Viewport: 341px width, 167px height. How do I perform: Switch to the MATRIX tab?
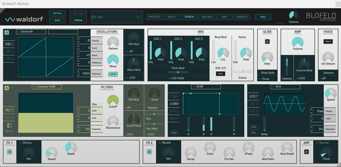[207, 17]
